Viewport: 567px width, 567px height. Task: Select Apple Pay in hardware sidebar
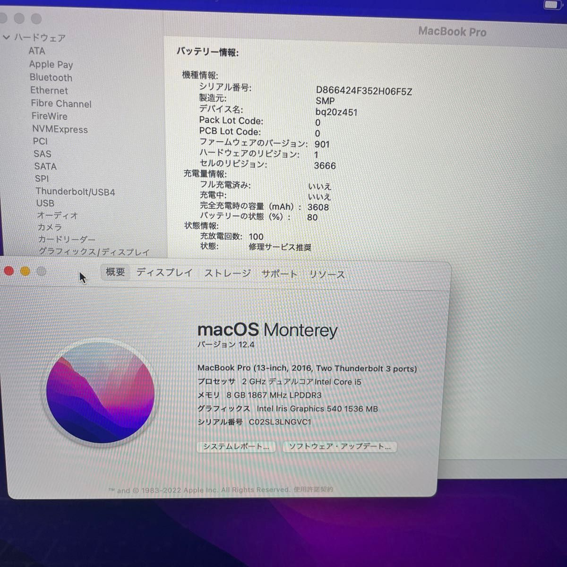pyautogui.click(x=51, y=65)
